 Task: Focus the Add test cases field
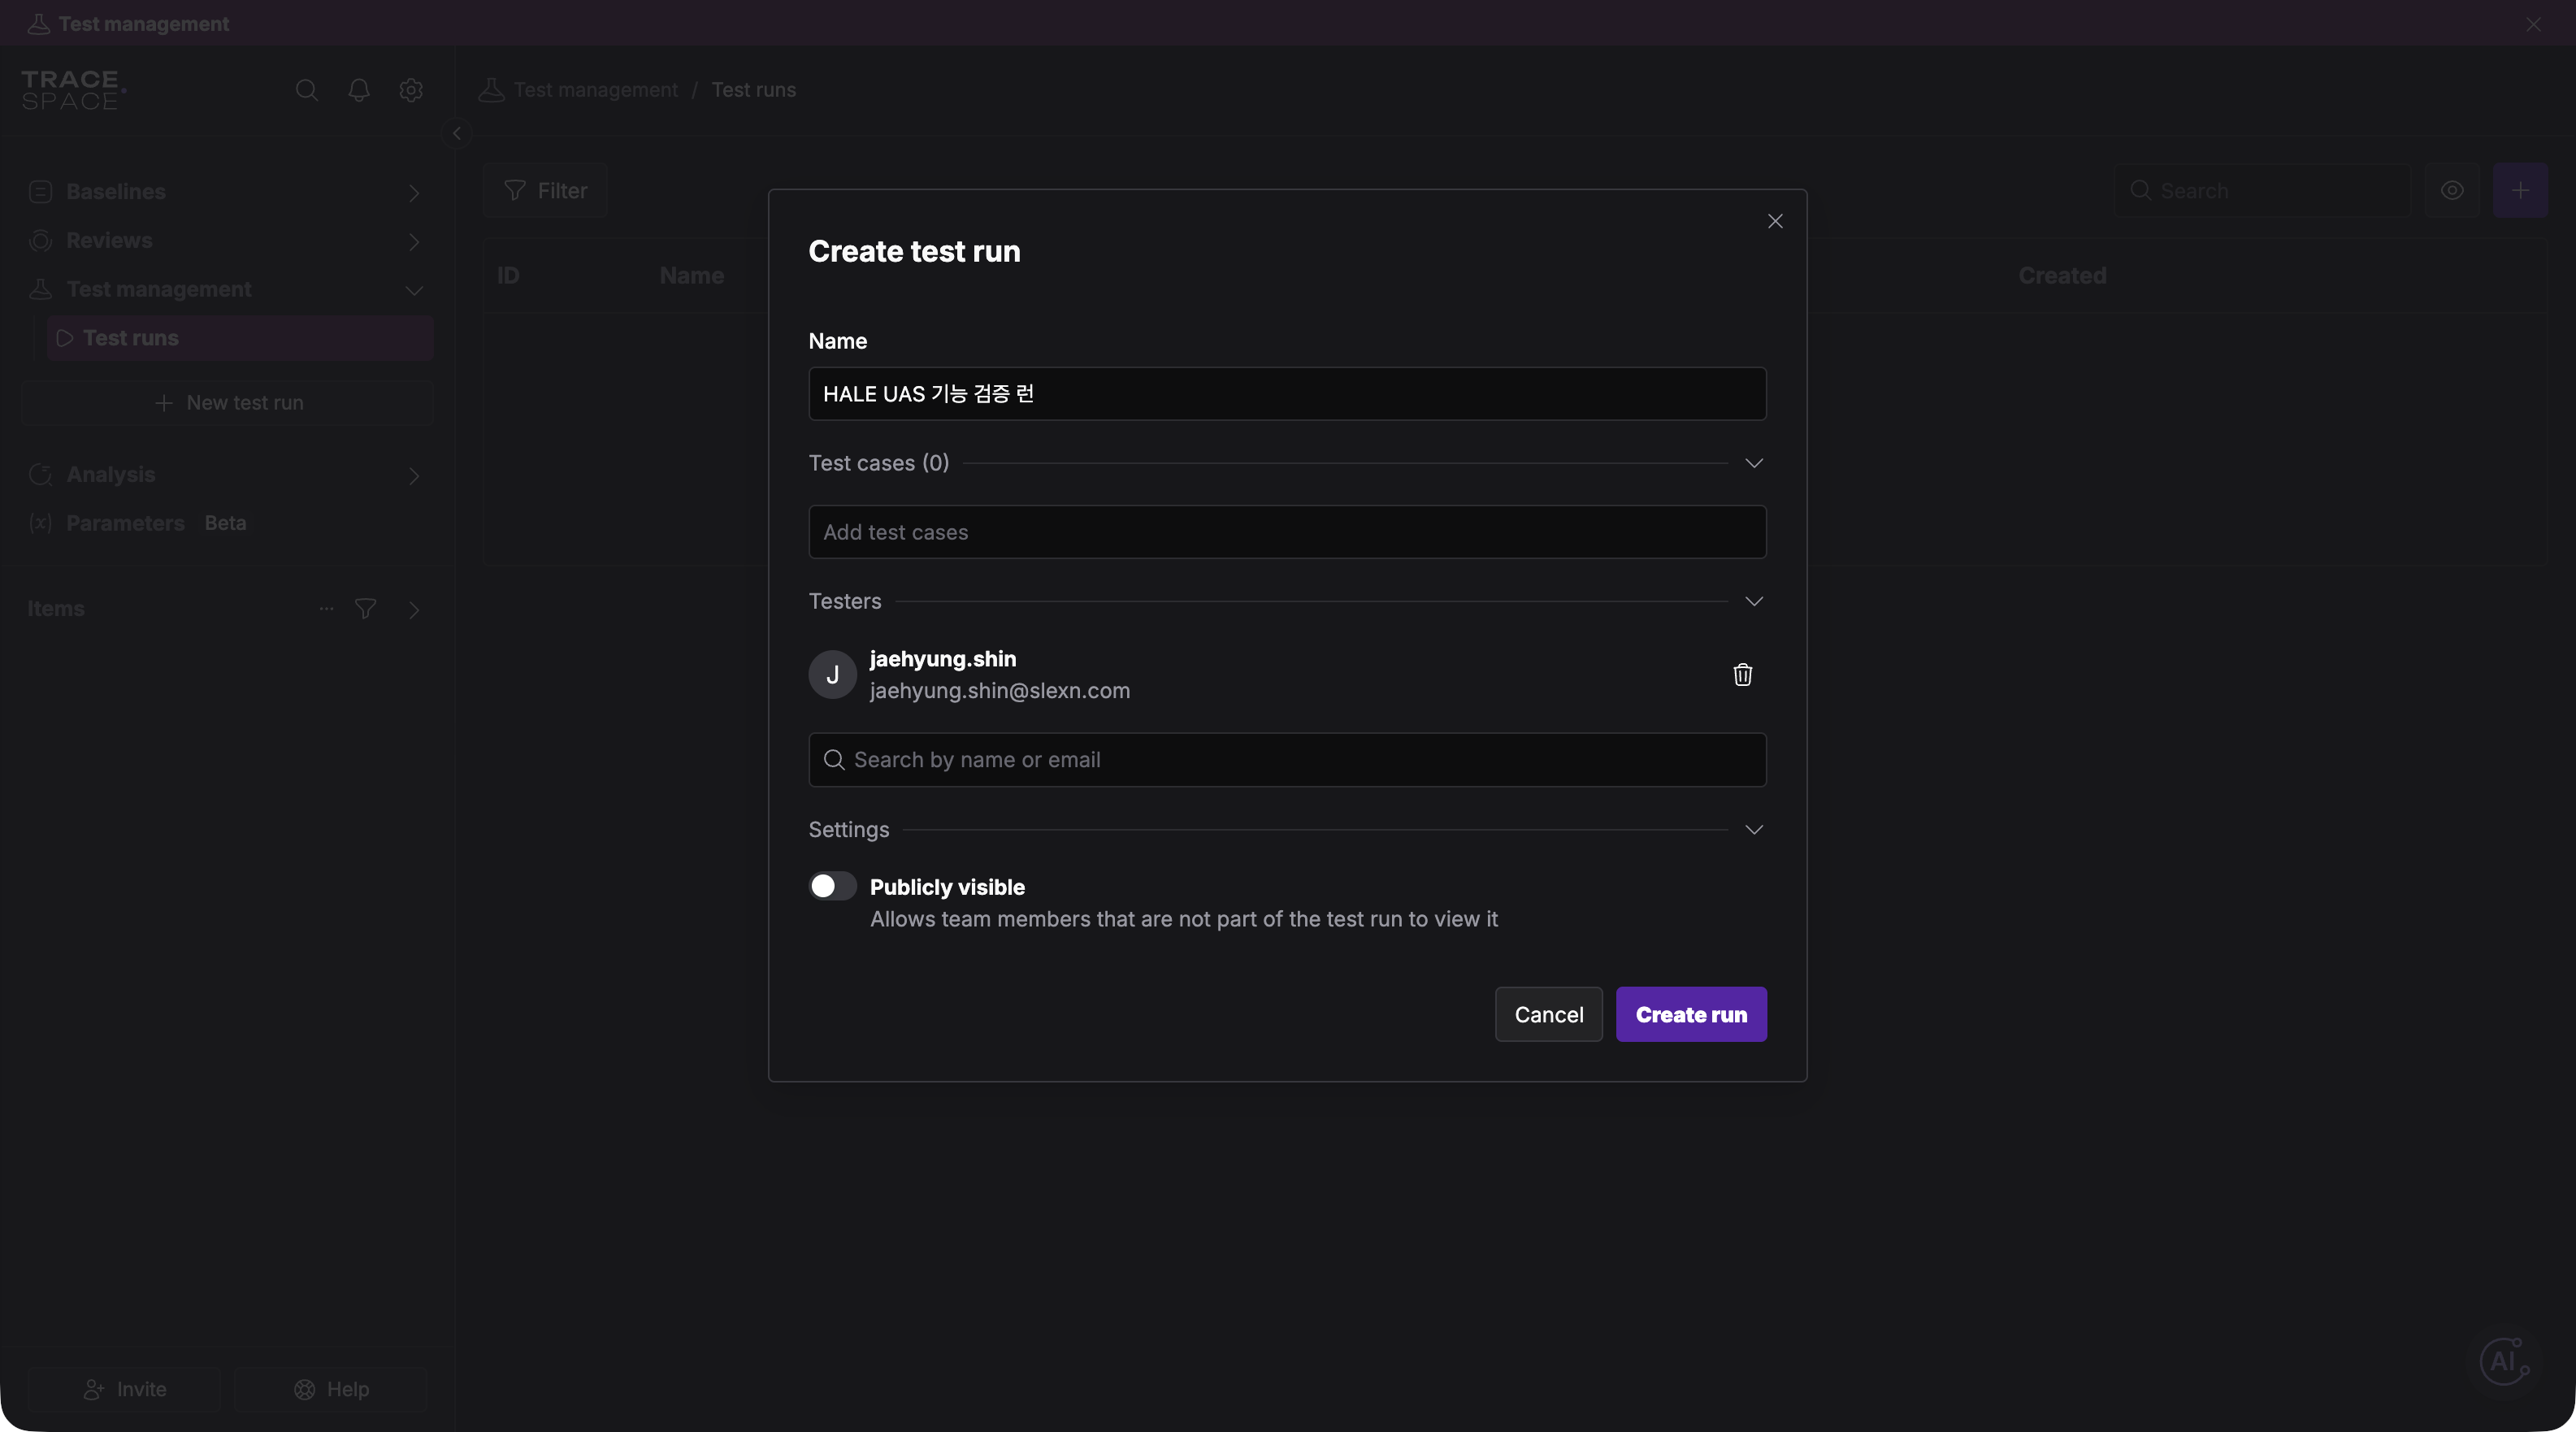pos(1287,532)
